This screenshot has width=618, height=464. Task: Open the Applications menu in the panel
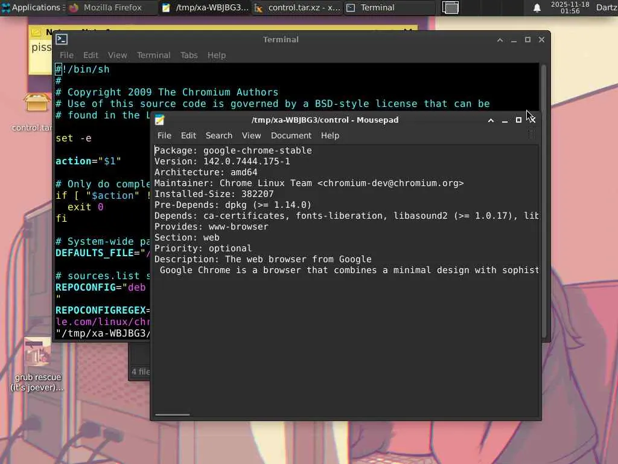[33, 7]
